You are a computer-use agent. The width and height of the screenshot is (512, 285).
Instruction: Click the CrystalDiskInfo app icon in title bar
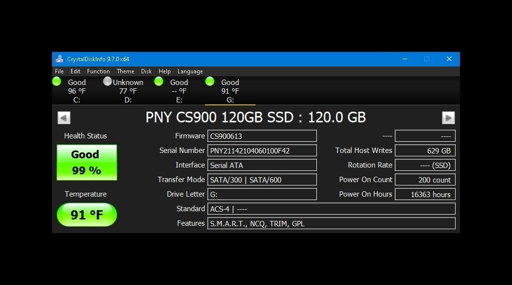[x=59, y=59]
